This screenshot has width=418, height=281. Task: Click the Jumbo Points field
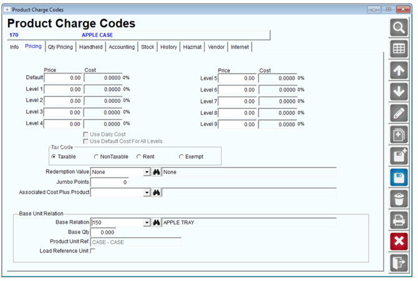click(110, 182)
